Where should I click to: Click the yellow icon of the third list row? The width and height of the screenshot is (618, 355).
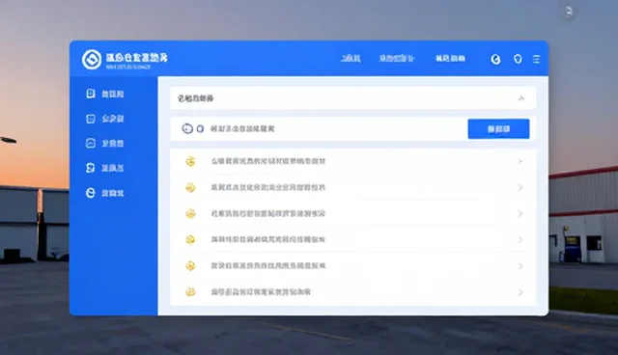point(190,214)
